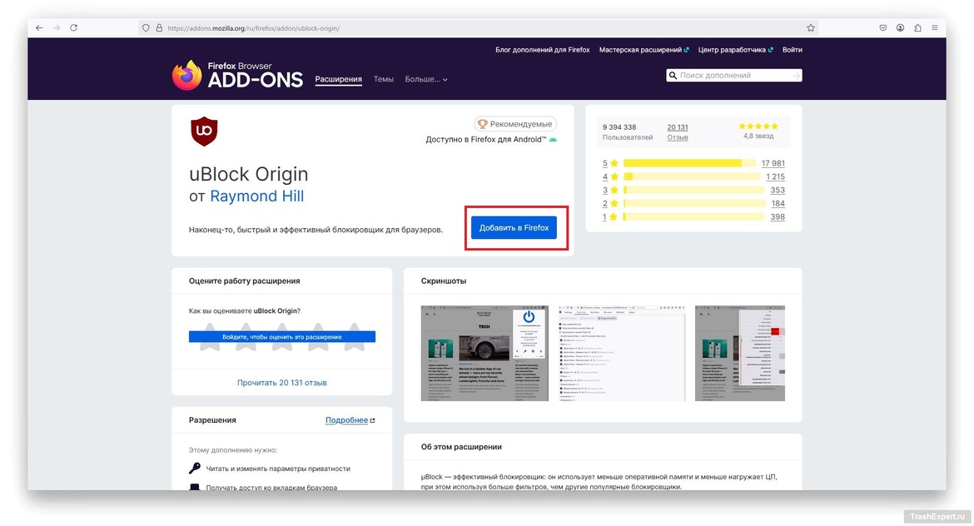This screenshot has height=526, width=974.
Task: Click the 9 394 338 Пользователей count
Action: point(628,131)
